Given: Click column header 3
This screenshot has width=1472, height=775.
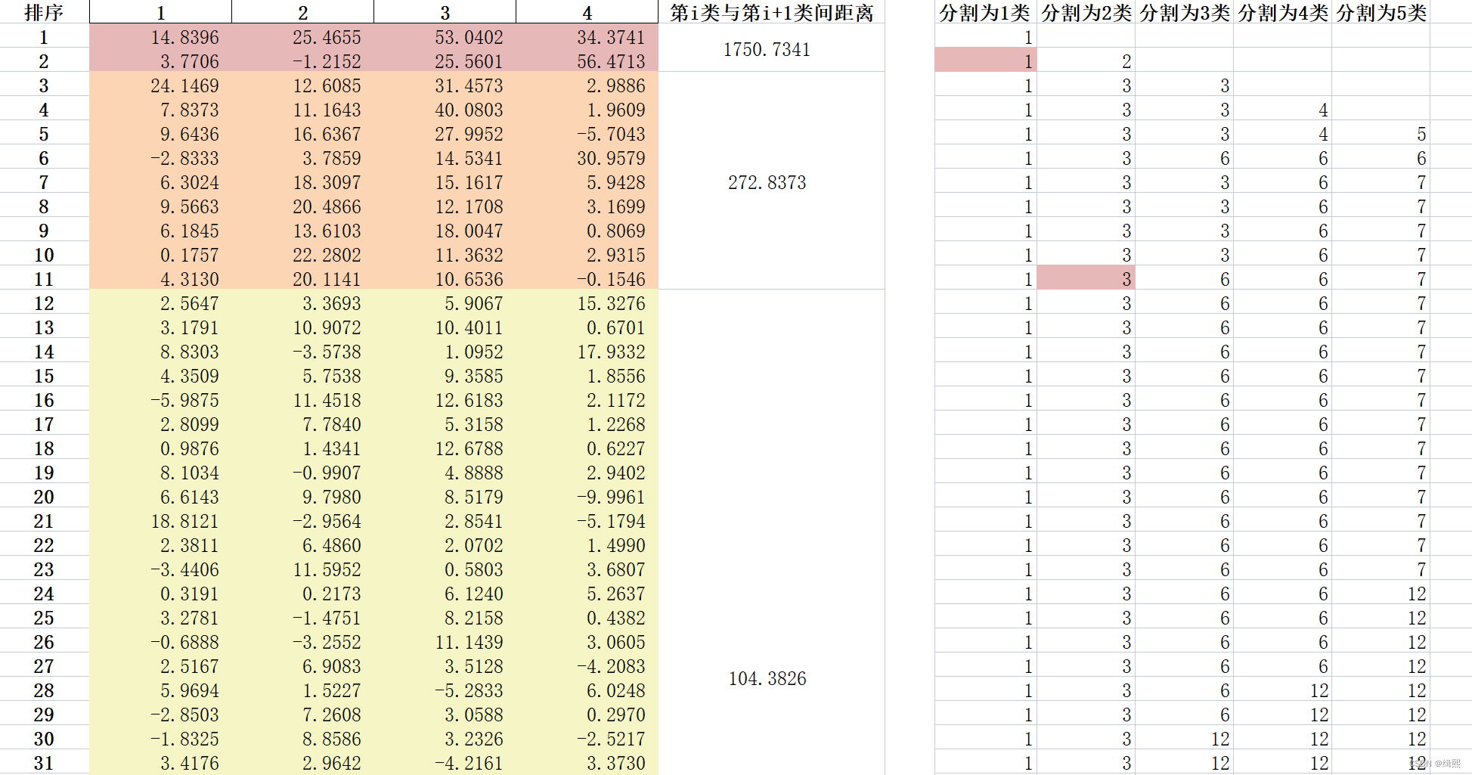Looking at the screenshot, I should (x=445, y=12).
